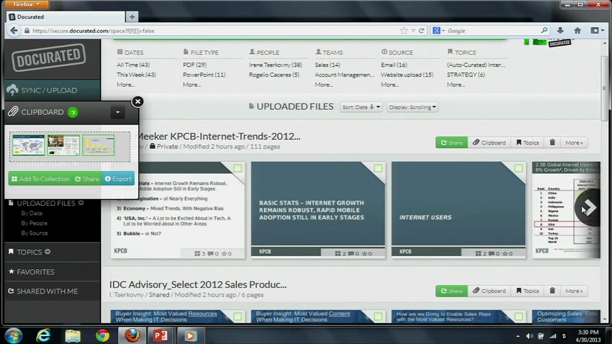
Task: Delete the KPCB Internet Trends file
Action: [x=552, y=143]
